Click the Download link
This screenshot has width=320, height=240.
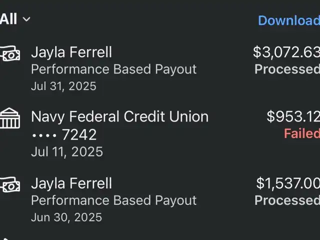pos(289,20)
